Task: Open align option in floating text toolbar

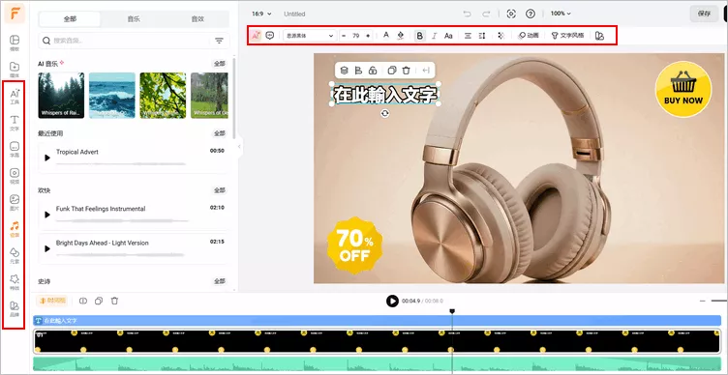Action: pos(358,71)
